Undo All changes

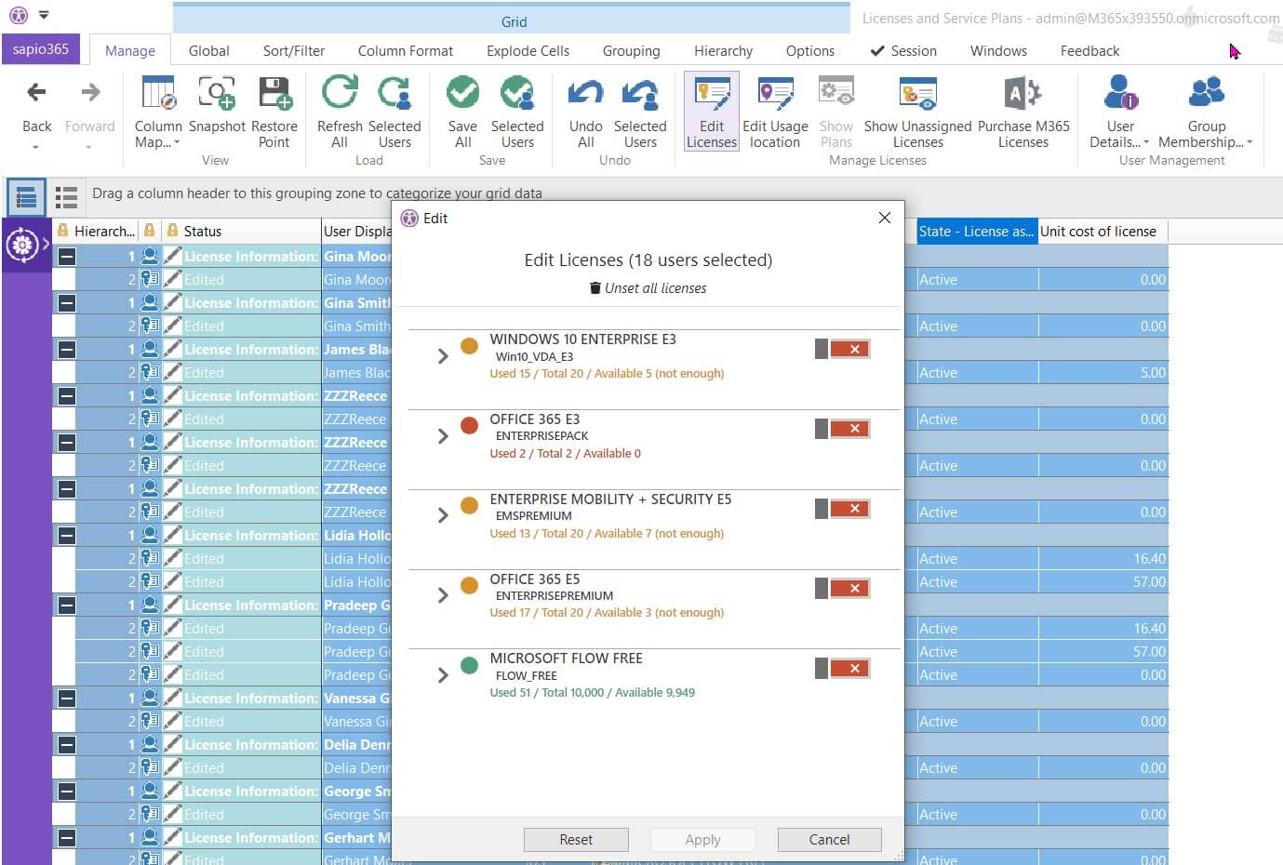click(x=585, y=113)
